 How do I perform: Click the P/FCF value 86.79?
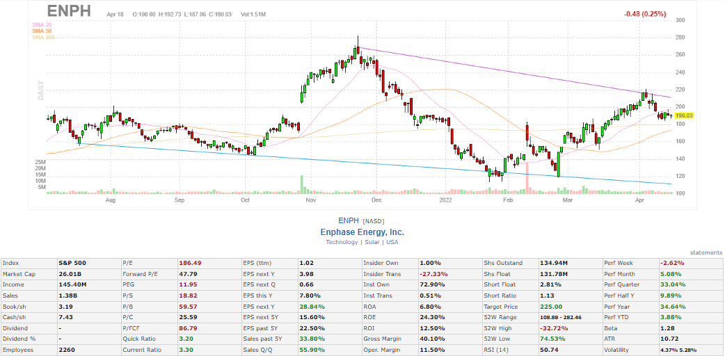coord(188,328)
